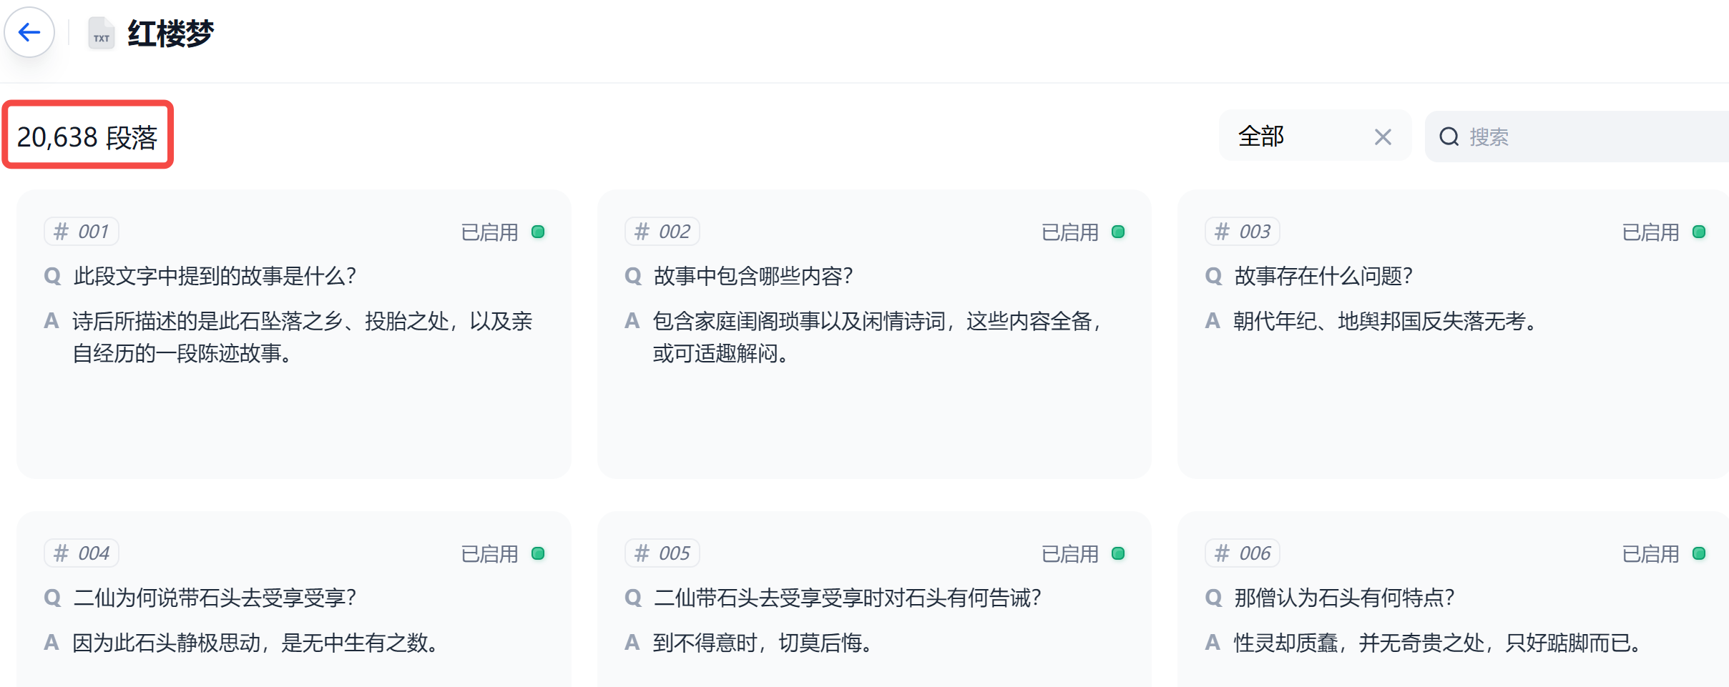This screenshot has height=687, width=1729.
Task: Click the # 002 segment number tag
Action: 662,232
